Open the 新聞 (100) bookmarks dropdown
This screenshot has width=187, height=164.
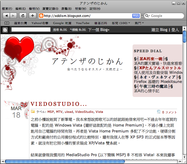pyautogui.click(x=121, y=23)
